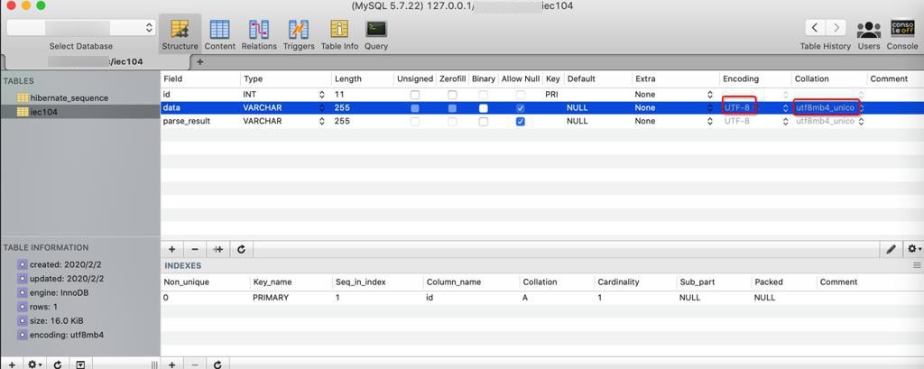Go forward in Table History
Viewport: 924px width, 369px height.
(836, 28)
